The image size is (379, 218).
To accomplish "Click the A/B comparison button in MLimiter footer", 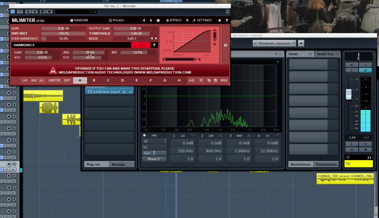I will point(191,80).
